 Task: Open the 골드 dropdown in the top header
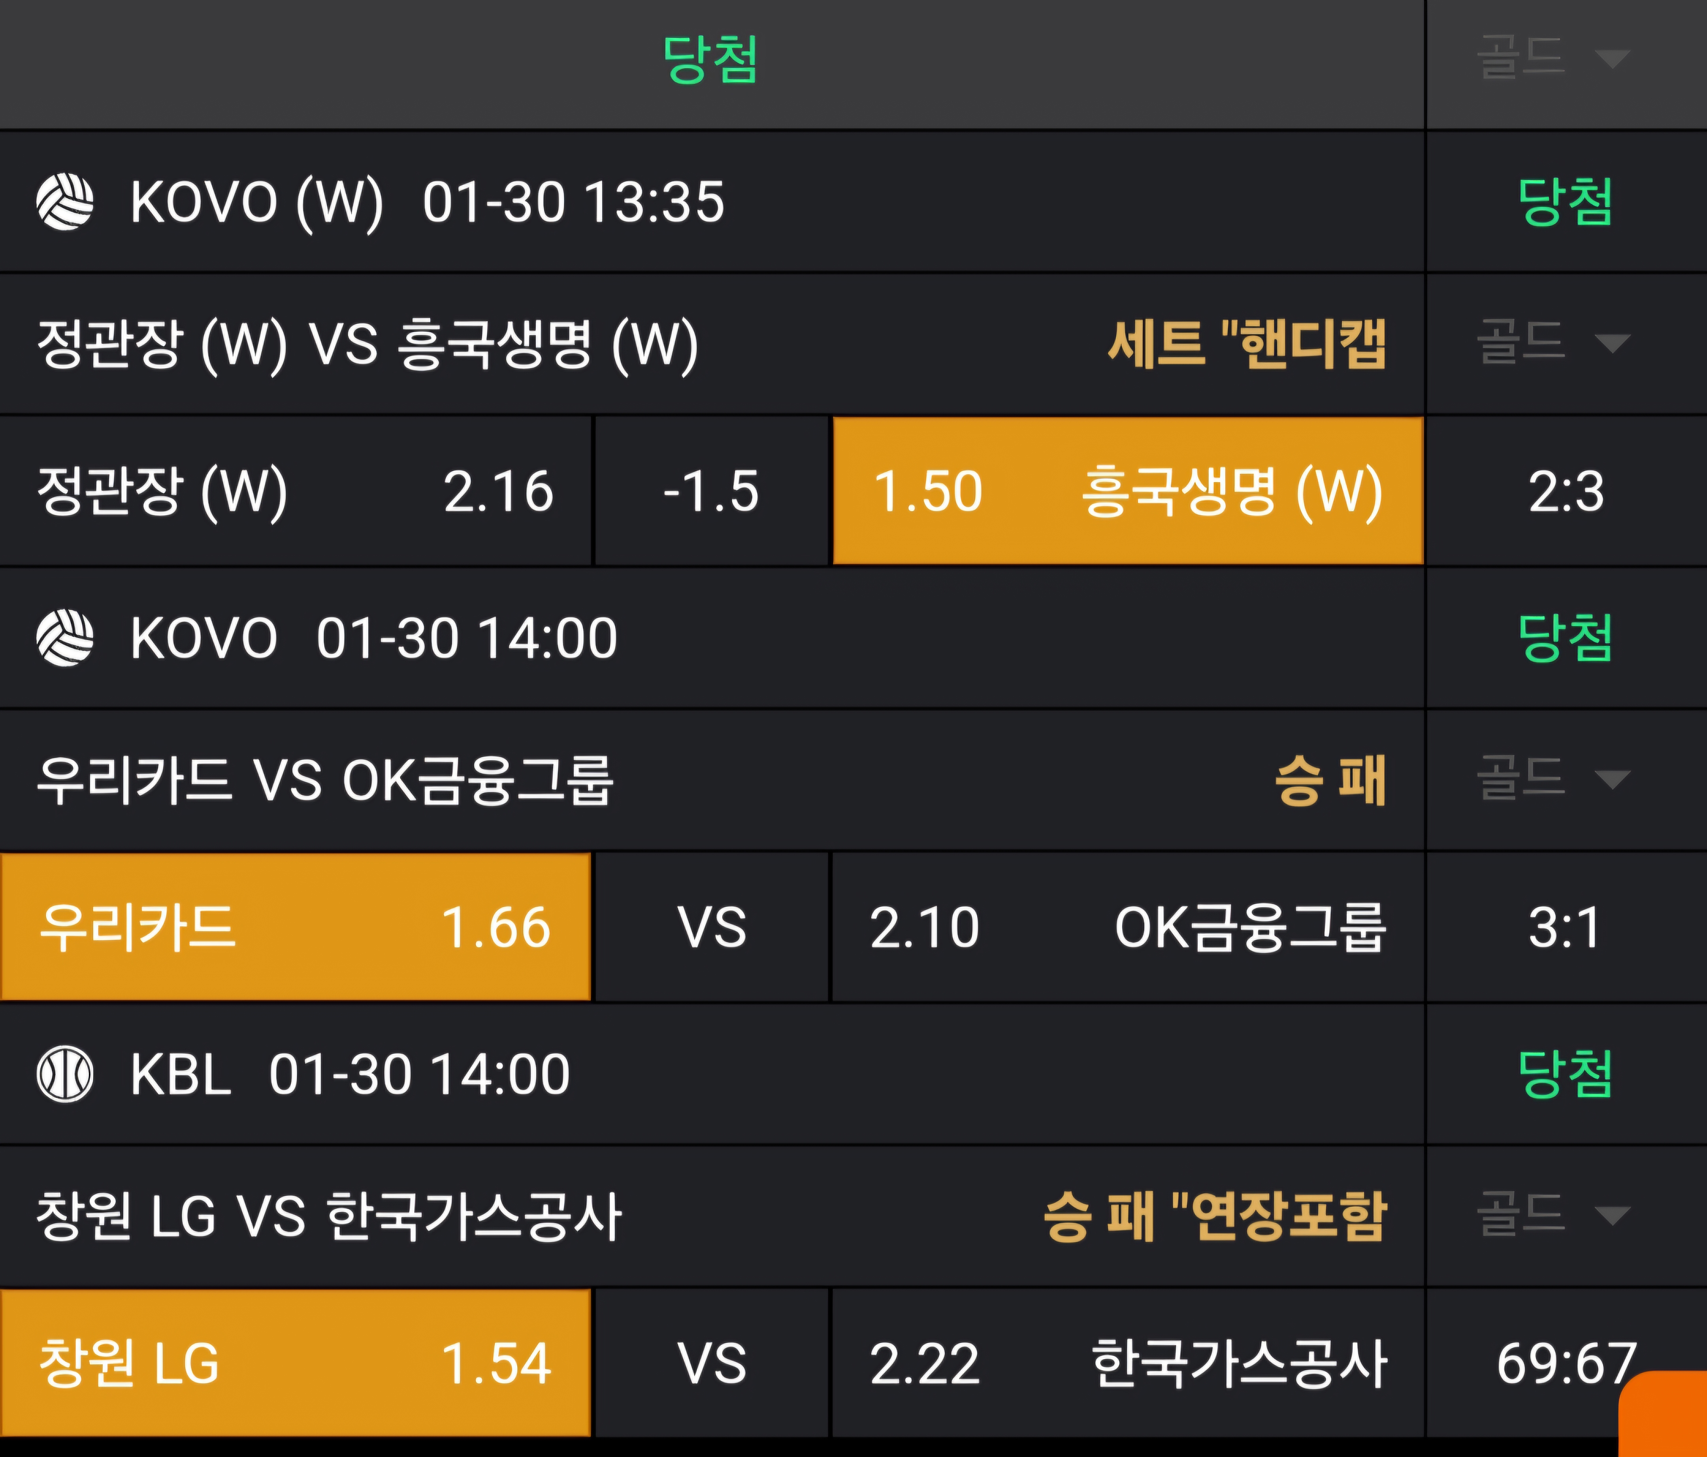click(1554, 58)
